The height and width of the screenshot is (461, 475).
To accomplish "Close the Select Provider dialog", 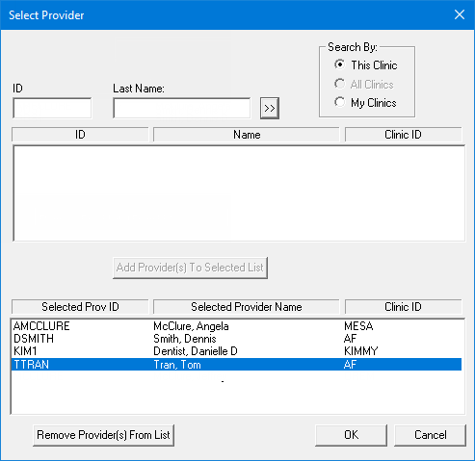I will pyautogui.click(x=460, y=14).
